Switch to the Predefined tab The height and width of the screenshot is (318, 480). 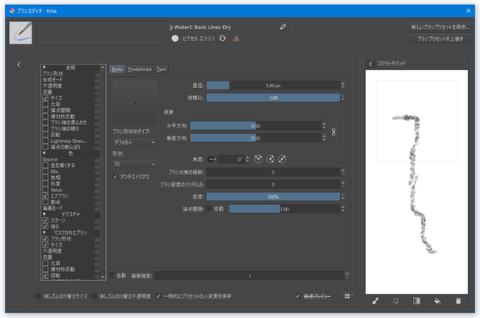coord(140,69)
